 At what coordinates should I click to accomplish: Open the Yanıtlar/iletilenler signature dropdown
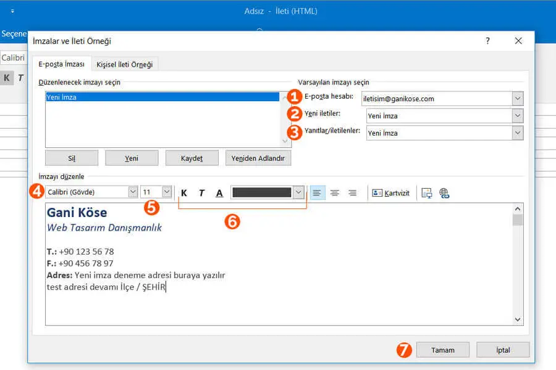click(x=518, y=133)
